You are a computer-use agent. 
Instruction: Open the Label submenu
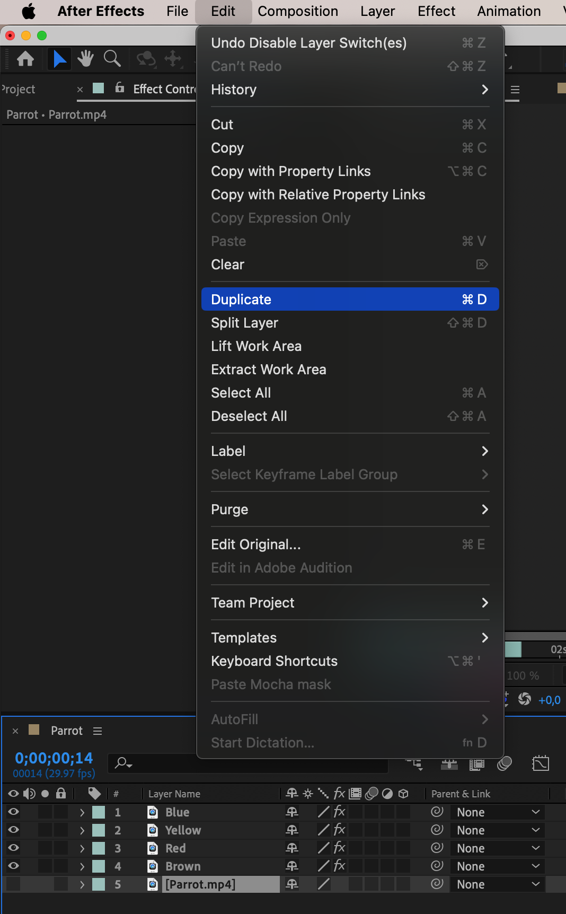(x=350, y=451)
